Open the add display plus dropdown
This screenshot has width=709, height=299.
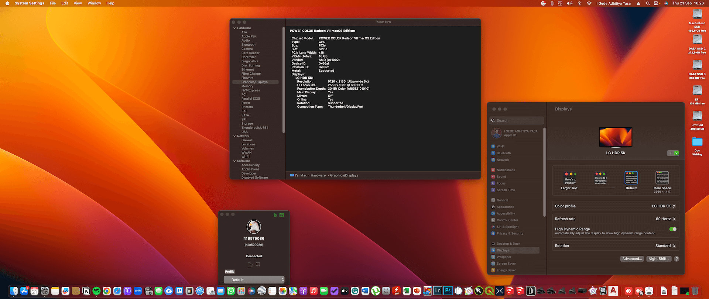tap(673, 153)
